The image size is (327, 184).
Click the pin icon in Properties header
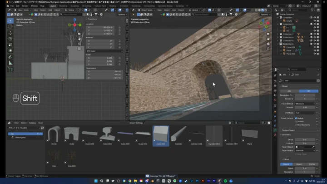pyautogui.click(x=318, y=75)
